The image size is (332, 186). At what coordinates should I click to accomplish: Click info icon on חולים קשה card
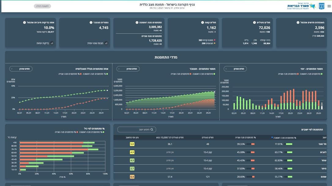tap(202, 23)
